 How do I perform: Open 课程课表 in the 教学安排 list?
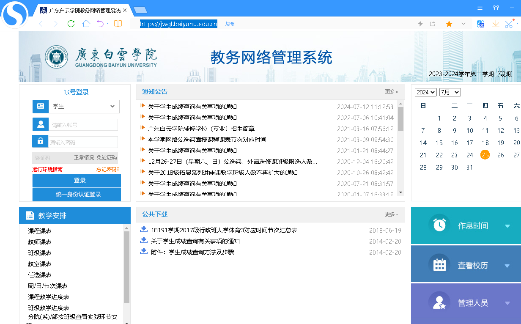[x=40, y=231]
